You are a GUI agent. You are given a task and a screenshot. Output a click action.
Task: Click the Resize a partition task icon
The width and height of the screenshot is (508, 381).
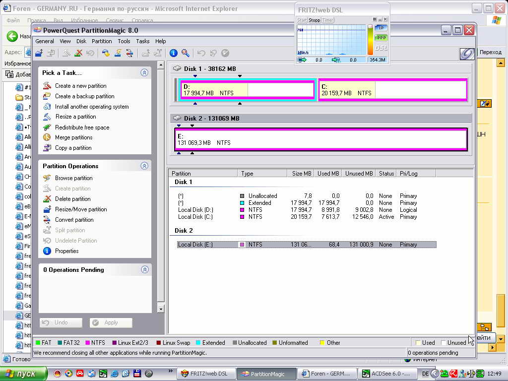pyautogui.click(x=47, y=117)
